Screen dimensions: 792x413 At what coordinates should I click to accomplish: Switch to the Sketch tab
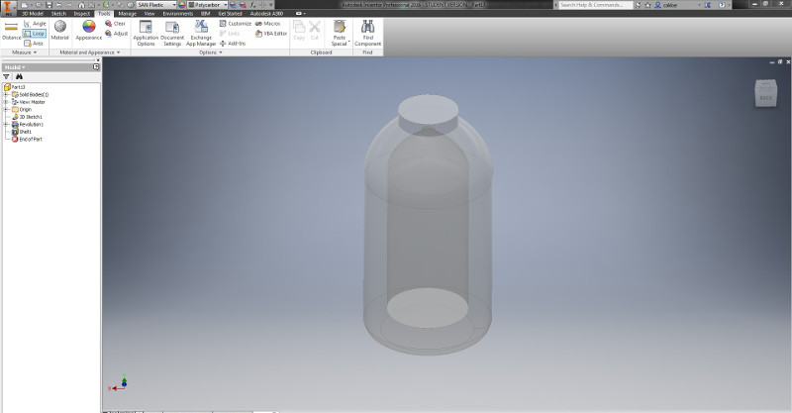59,14
